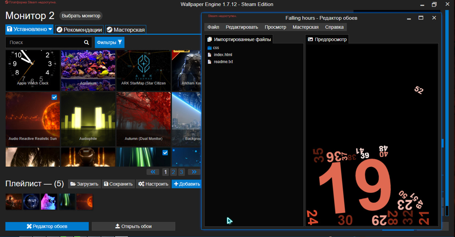This screenshot has height=237, width=455.
Task: Save the playlist
Action: point(118,184)
